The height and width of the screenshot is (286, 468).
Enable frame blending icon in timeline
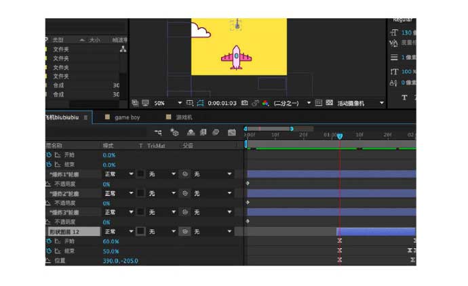coord(203,132)
